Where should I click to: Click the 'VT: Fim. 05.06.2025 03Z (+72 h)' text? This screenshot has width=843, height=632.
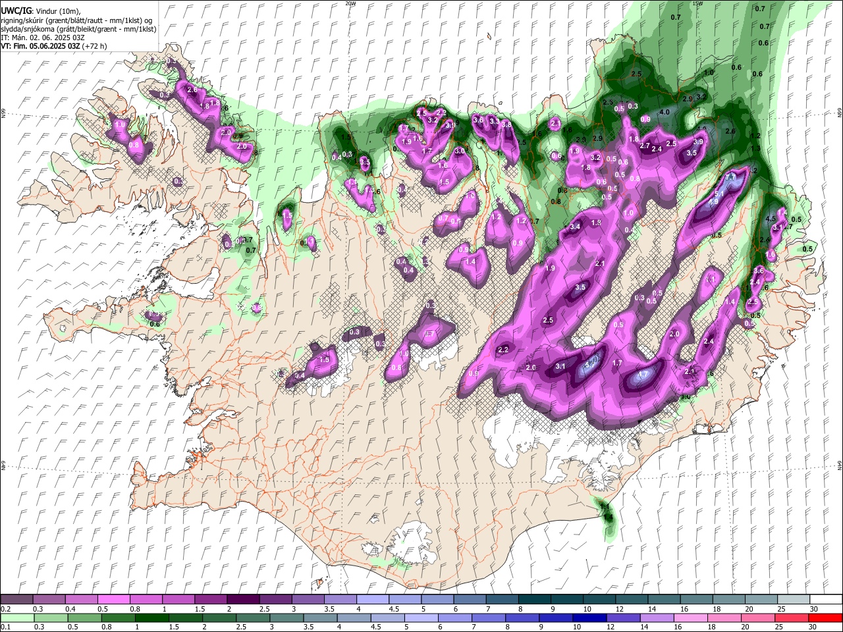[x=54, y=46]
